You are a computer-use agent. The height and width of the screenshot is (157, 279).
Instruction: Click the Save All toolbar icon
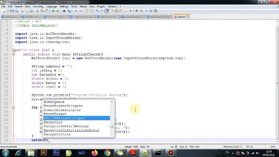(x=17, y=11)
